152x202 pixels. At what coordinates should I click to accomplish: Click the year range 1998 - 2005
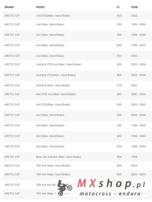click(138, 125)
